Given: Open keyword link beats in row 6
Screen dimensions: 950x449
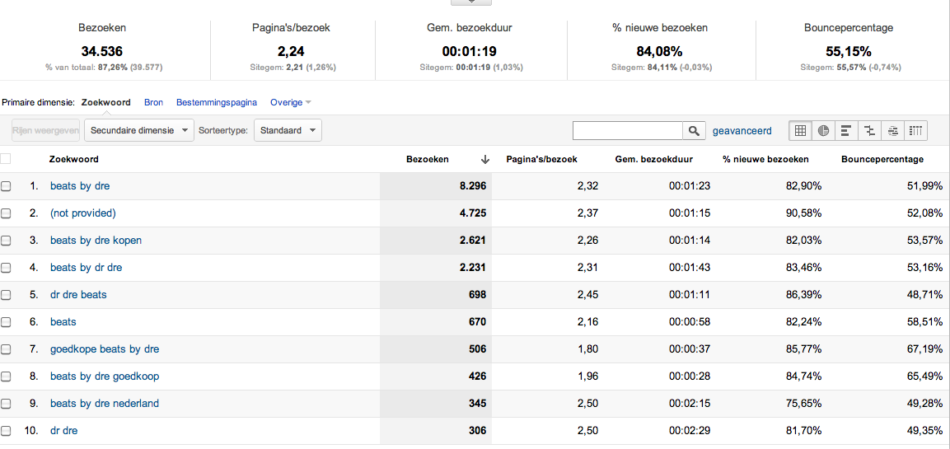Looking at the screenshot, I should coord(63,322).
